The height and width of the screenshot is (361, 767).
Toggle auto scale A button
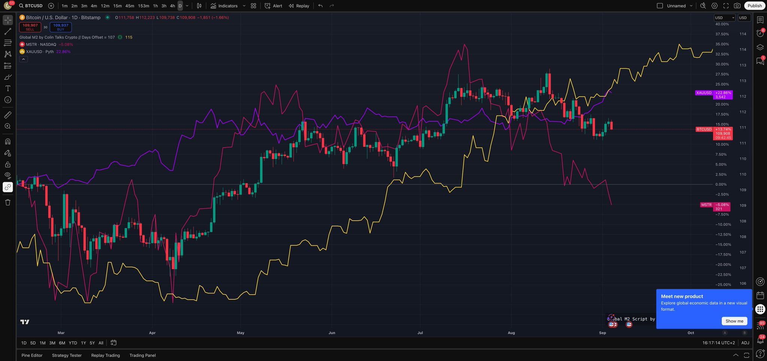coord(725,333)
